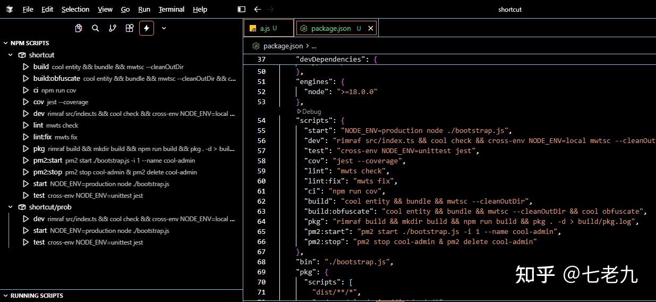The image size is (656, 302).
Task: Run the cov script play icon
Action: 25,102
